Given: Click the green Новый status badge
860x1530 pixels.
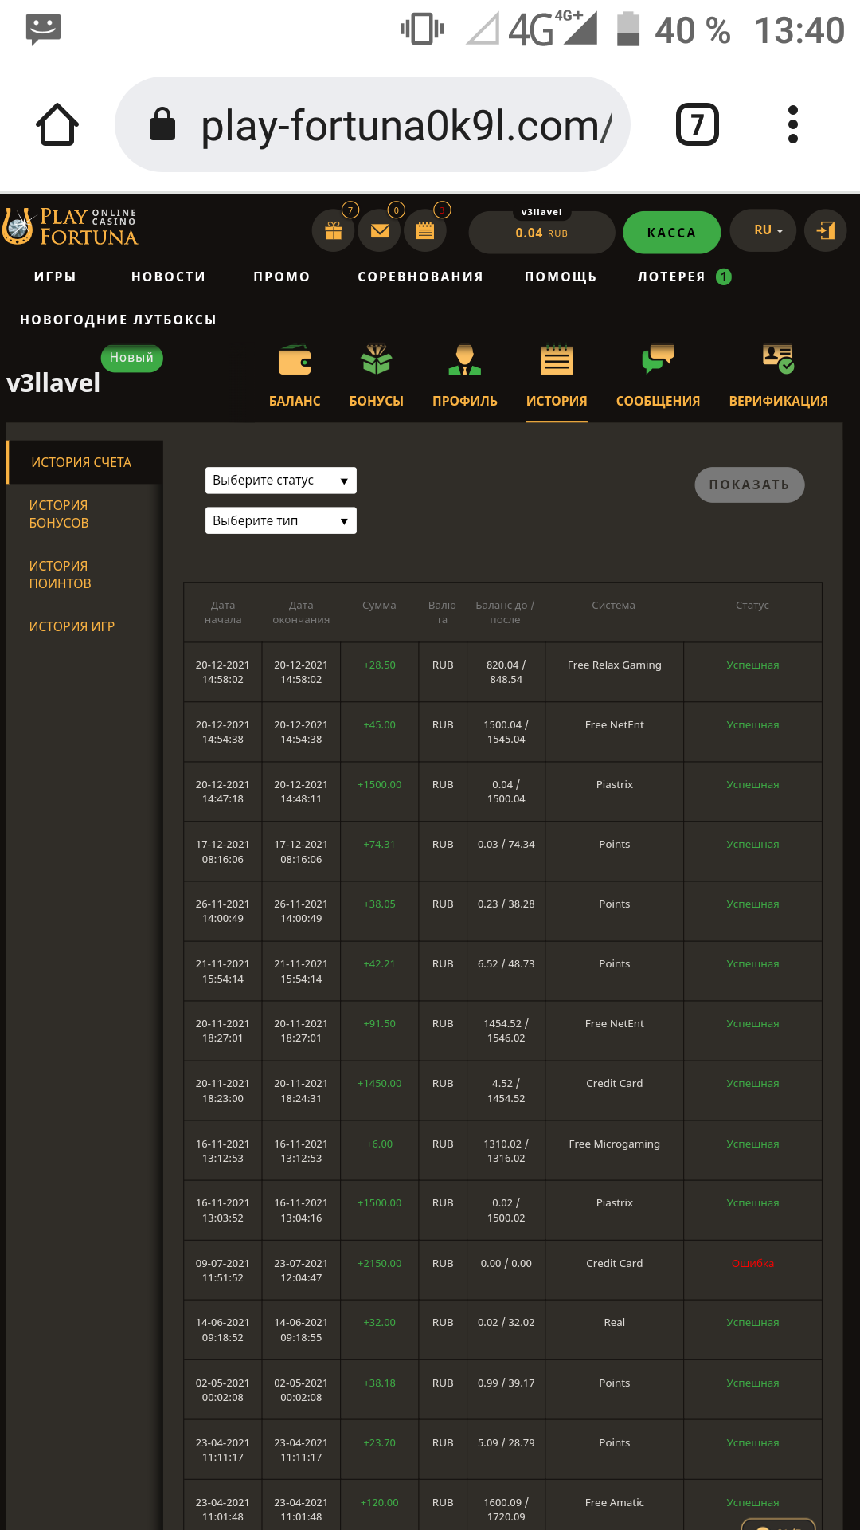Looking at the screenshot, I should (x=131, y=358).
